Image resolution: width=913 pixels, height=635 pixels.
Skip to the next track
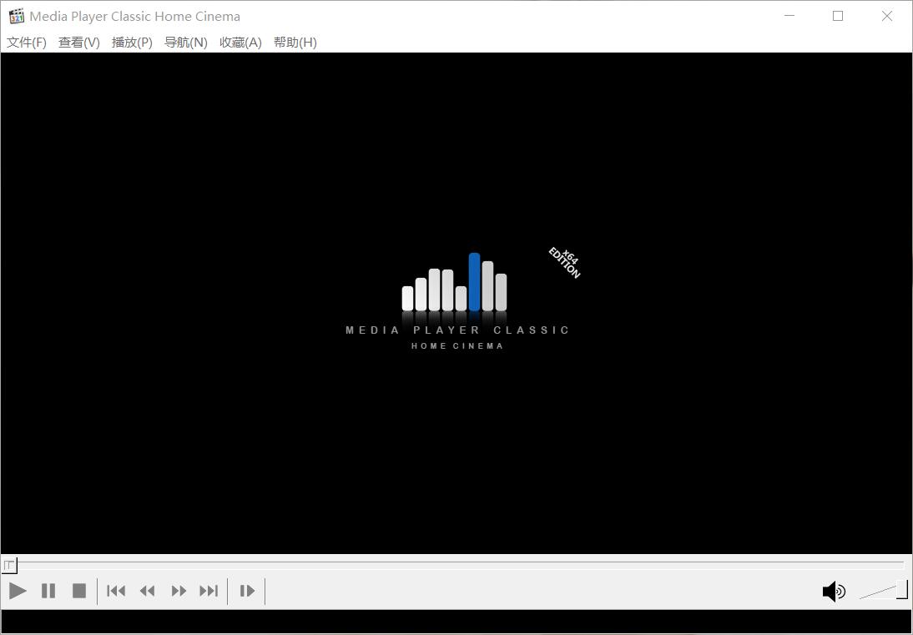209,591
